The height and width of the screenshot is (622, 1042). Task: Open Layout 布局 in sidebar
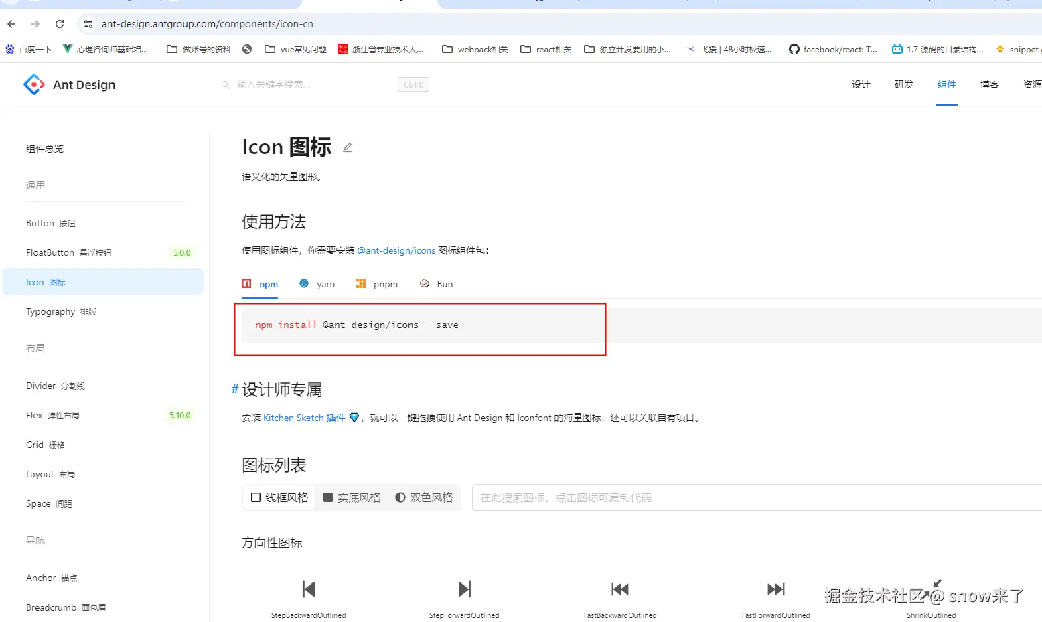103,474
